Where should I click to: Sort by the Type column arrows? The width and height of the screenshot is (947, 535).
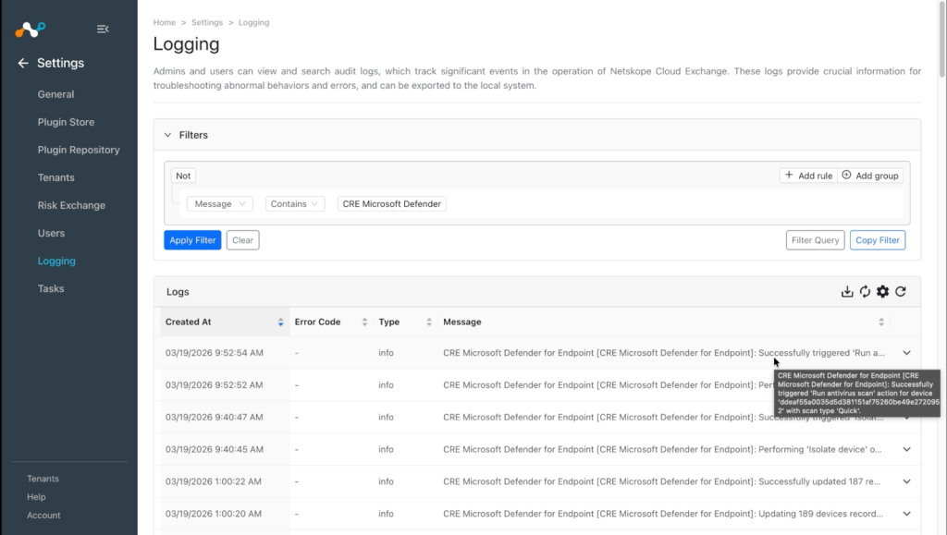[x=429, y=322]
